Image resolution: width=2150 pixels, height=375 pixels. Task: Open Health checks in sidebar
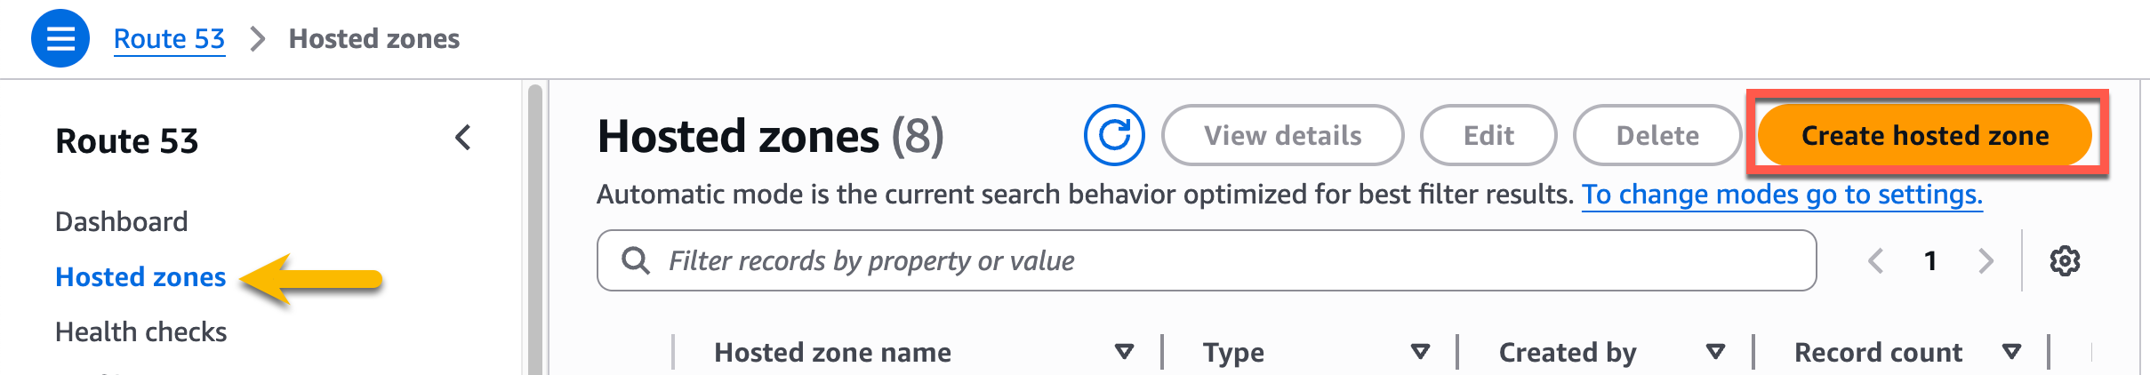pos(141,332)
